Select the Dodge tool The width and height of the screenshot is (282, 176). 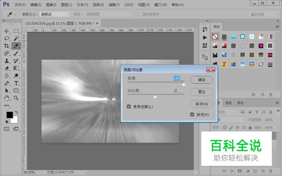pos(16,76)
